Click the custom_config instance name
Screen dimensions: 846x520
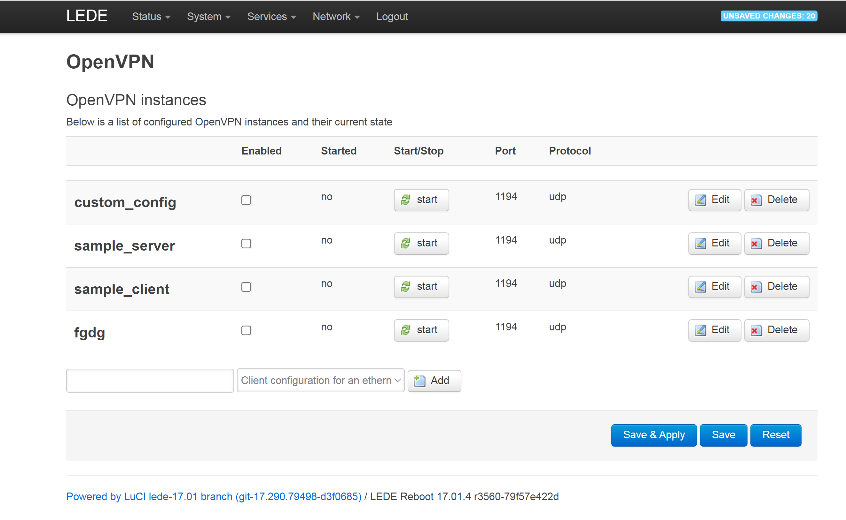pos(125,202)
